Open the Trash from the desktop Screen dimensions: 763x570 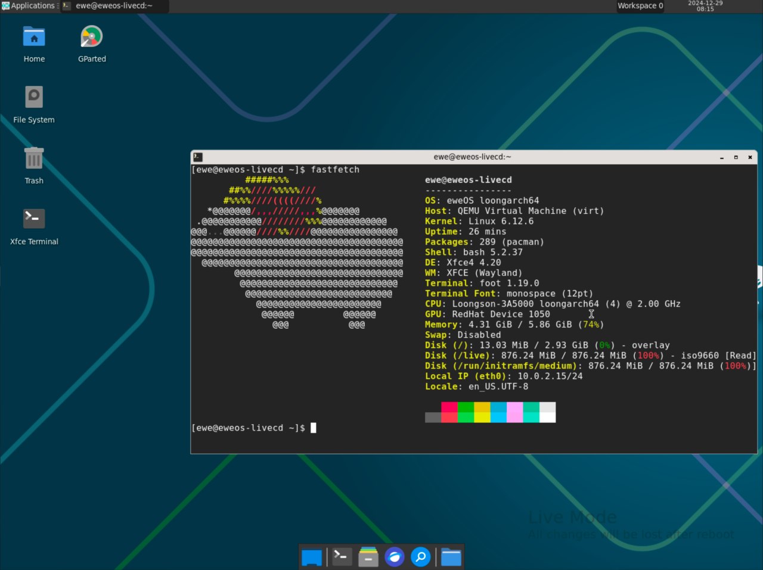click(x=33, y=157)
